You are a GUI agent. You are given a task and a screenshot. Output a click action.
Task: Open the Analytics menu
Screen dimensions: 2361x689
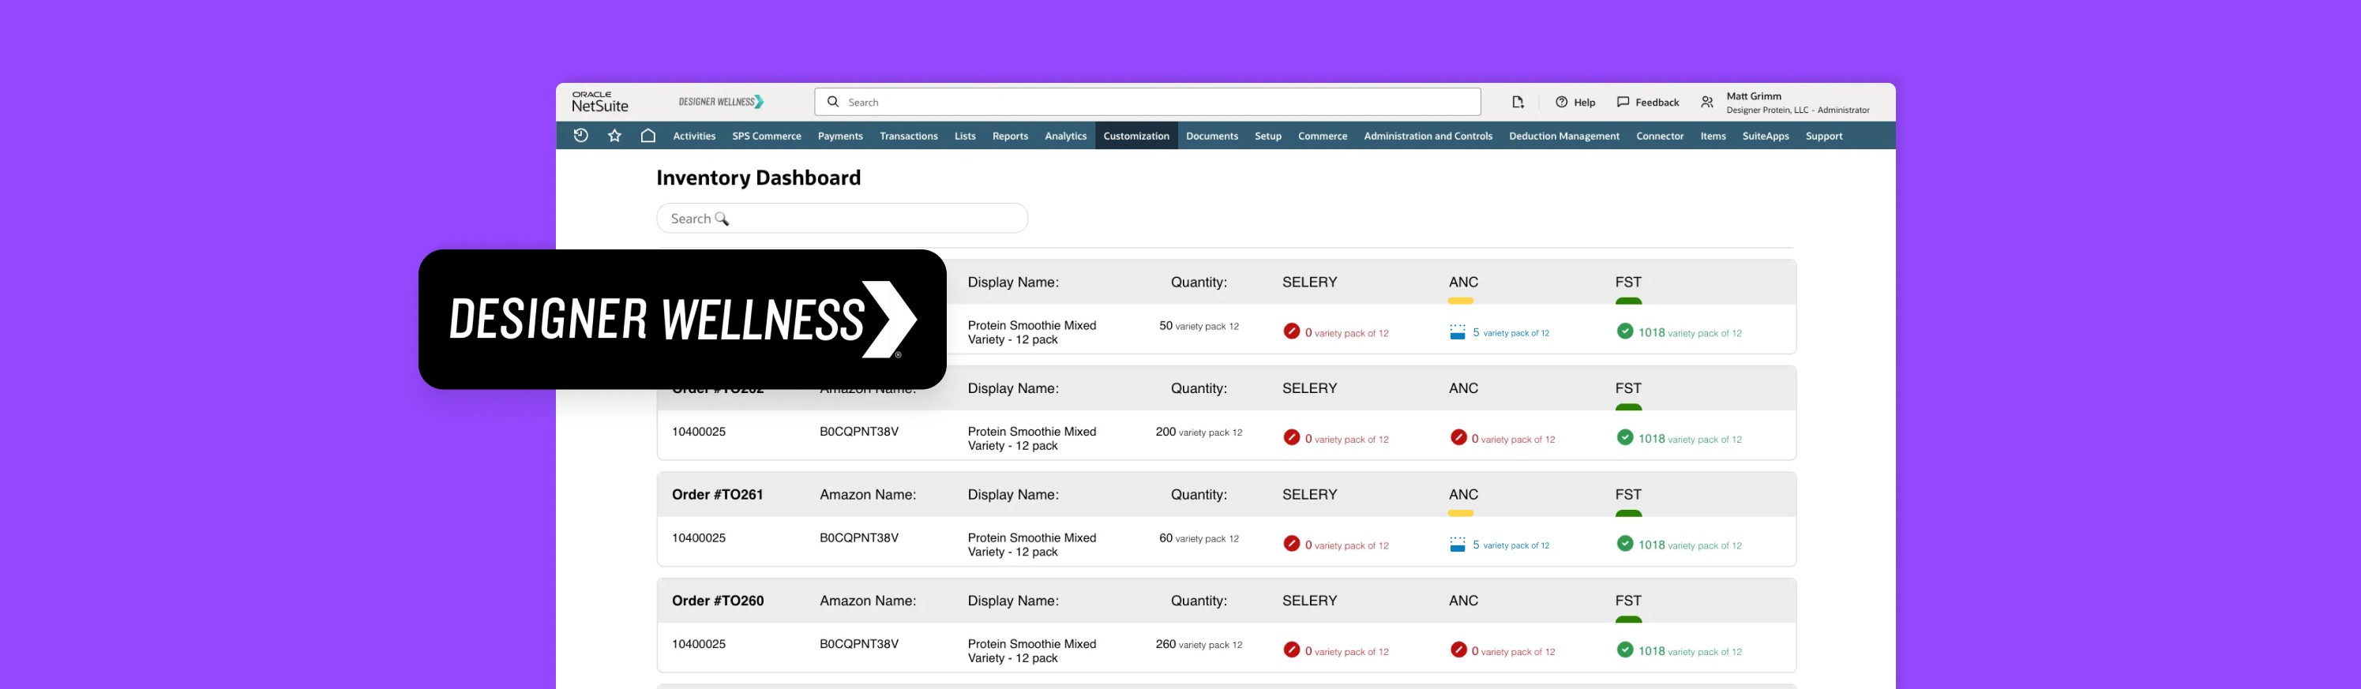click(x=1066, y=136)
